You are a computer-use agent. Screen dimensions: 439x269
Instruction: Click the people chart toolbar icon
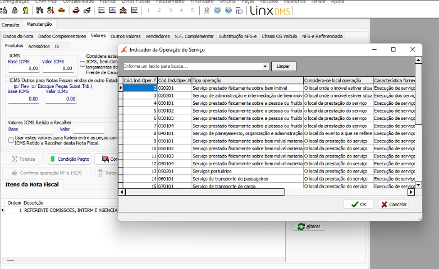123,11
